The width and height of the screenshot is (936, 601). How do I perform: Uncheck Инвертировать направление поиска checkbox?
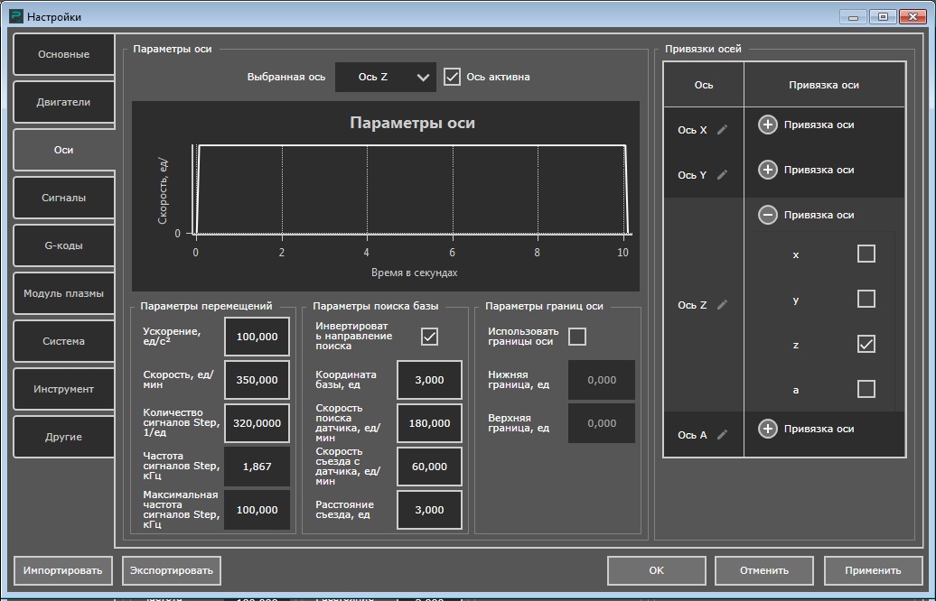[429, 337]
